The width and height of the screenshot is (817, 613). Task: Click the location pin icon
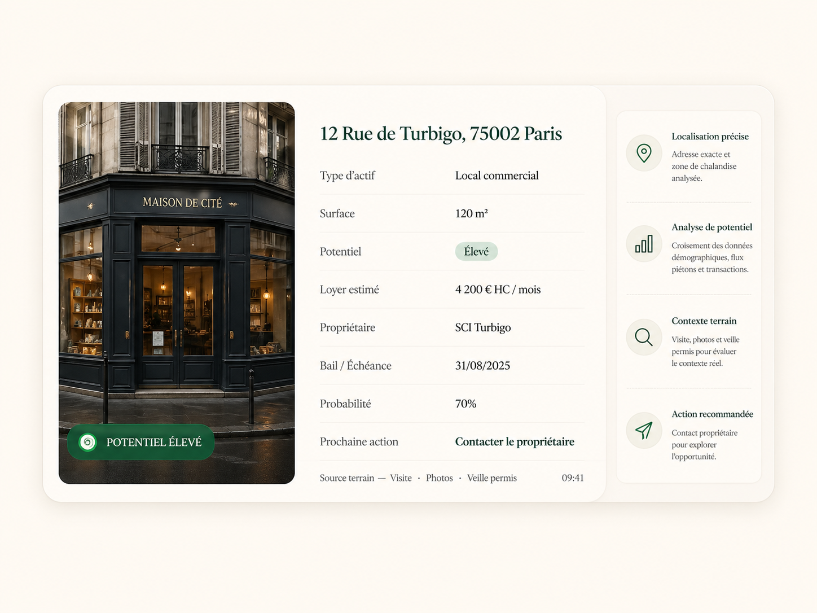644,153
